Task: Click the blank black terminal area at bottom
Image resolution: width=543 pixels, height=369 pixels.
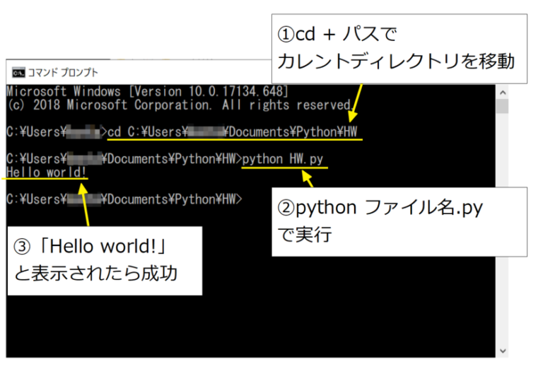Action: pyautogui.click(x=247, y=325)
